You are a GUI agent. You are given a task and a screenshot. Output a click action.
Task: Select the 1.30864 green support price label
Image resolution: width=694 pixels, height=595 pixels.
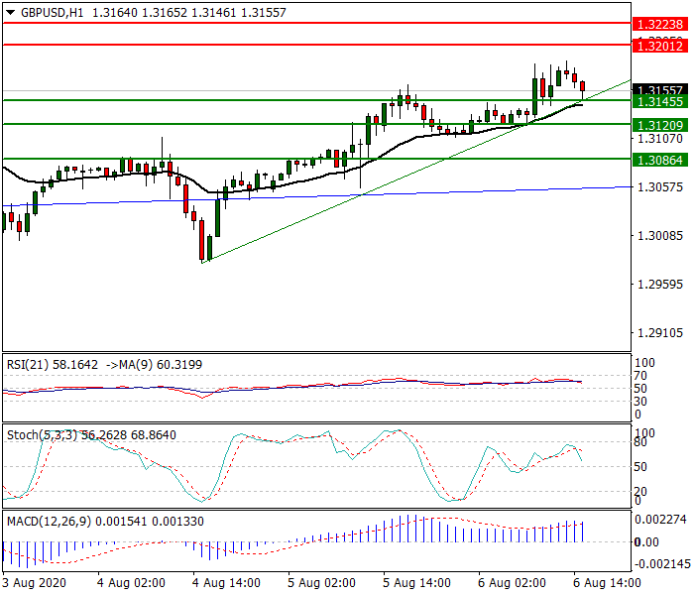[x=660, y=160]
